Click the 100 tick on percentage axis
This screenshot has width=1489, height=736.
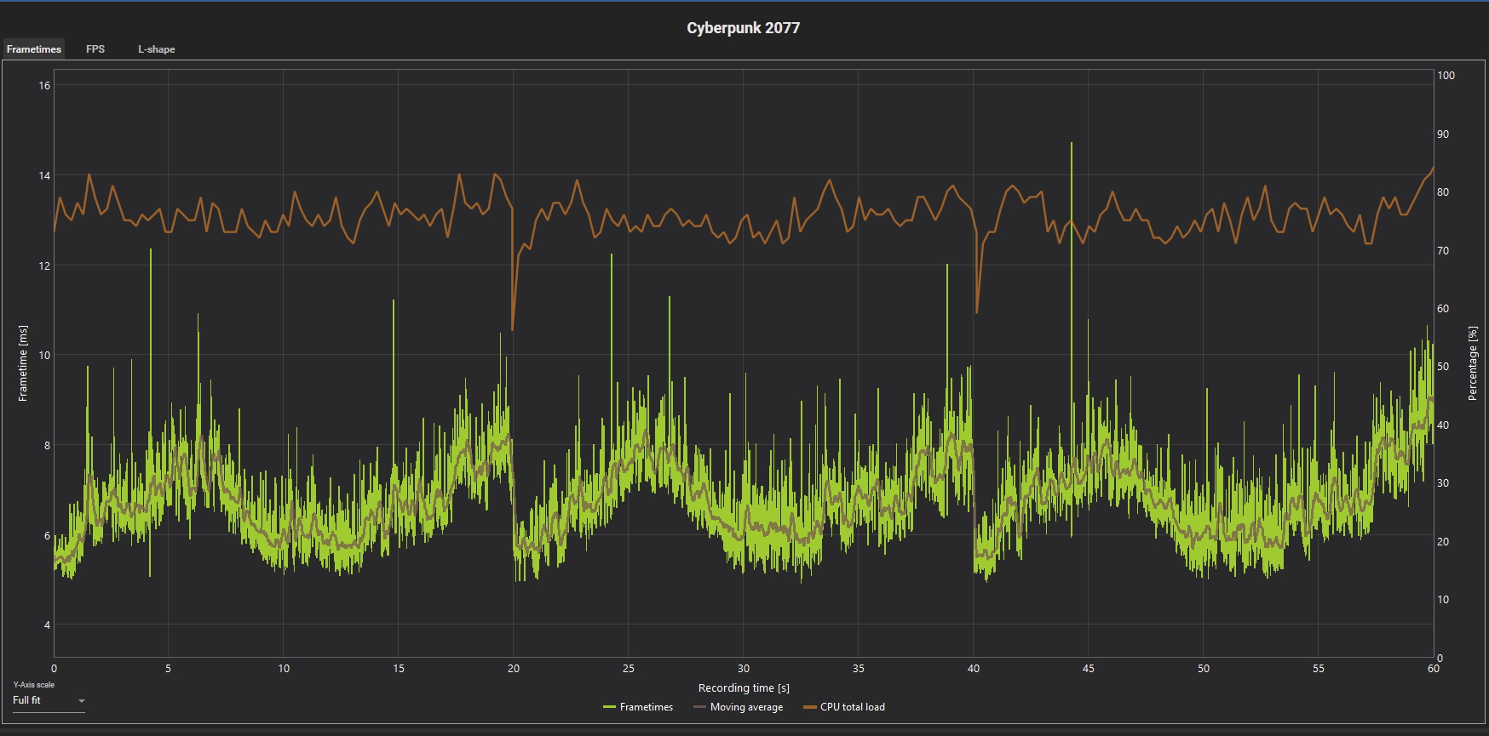tap(1446, 76)
